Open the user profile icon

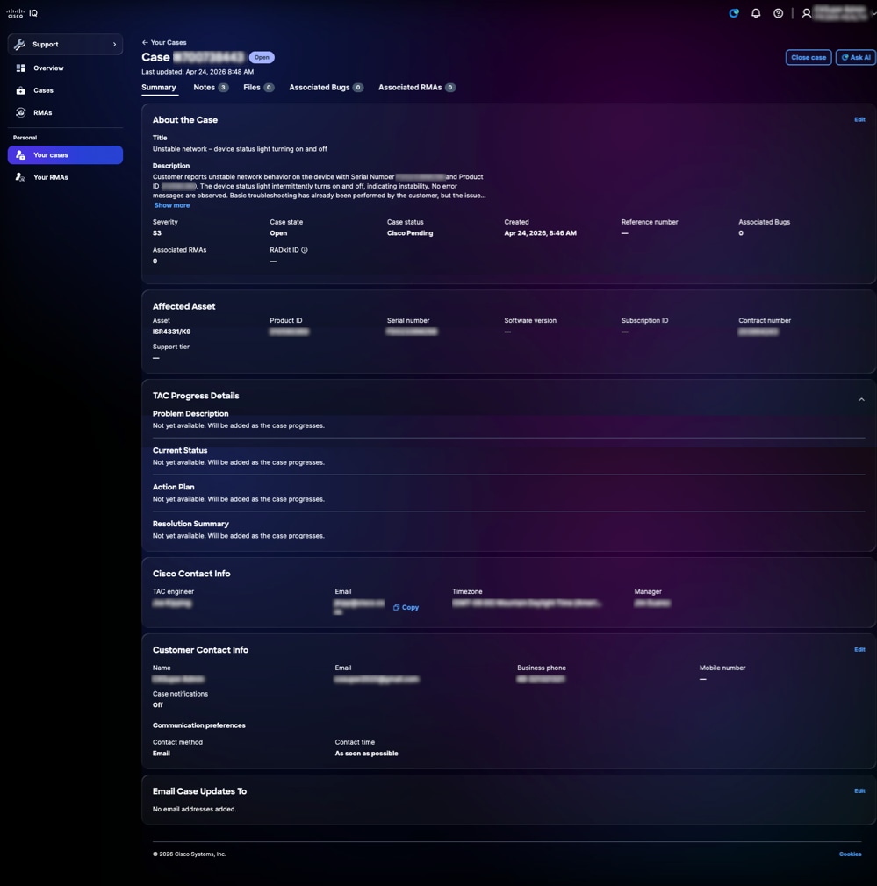pos(807,13)
